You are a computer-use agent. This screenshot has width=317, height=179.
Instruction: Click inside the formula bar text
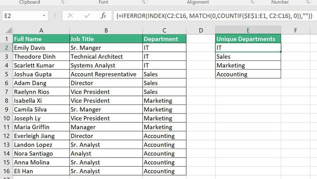click(x=215, y=16)
